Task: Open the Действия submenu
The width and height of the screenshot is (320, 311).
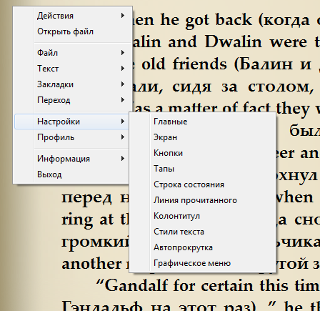Action: pos(71,16)
